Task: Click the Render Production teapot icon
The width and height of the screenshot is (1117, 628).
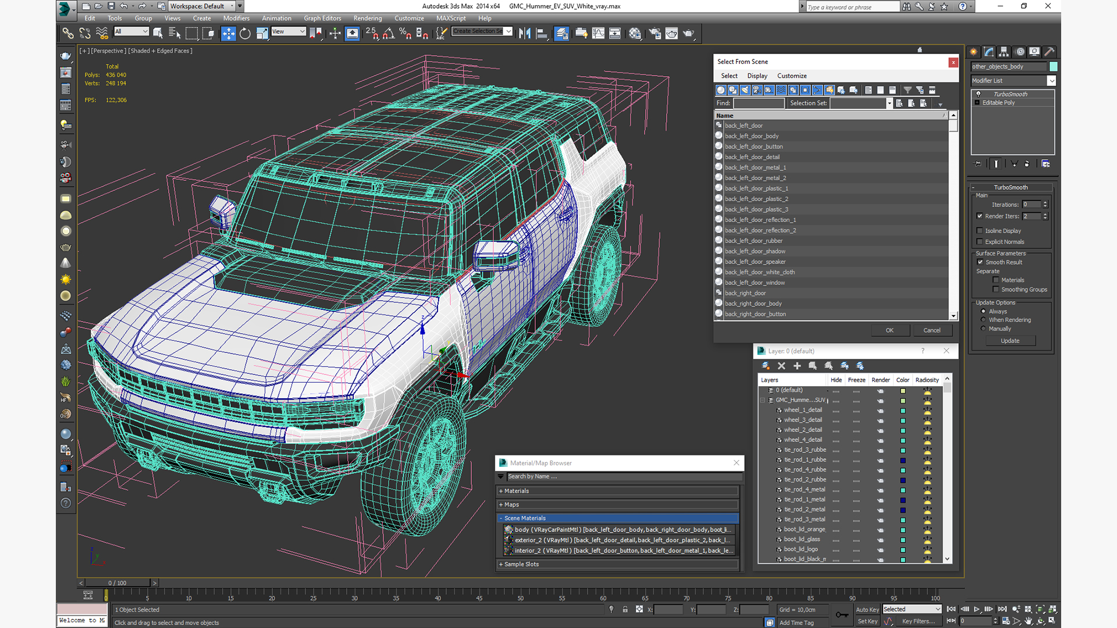Action: pyautogui.click(x=688, y=33)
